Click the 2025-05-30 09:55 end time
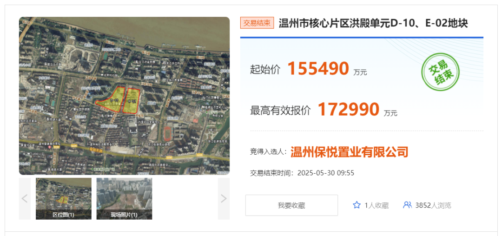The width and height of the screenshot is (502, 236). pos(325,173)
